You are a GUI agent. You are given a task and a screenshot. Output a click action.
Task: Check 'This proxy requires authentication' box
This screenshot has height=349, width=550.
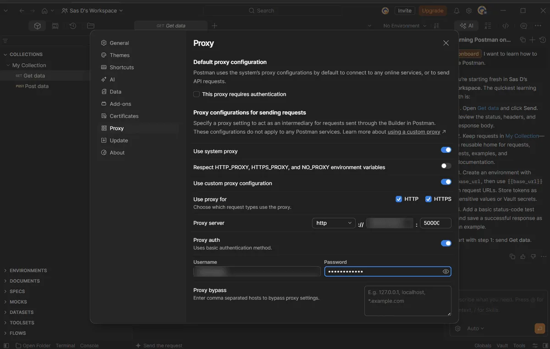point(196,94)
